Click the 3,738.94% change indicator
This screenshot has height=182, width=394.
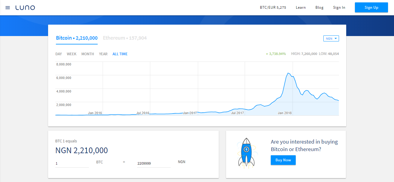tap(276, 54)
